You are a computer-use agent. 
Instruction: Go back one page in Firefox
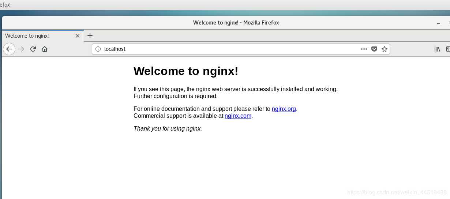pyautogui.click(x=9, y=49)
